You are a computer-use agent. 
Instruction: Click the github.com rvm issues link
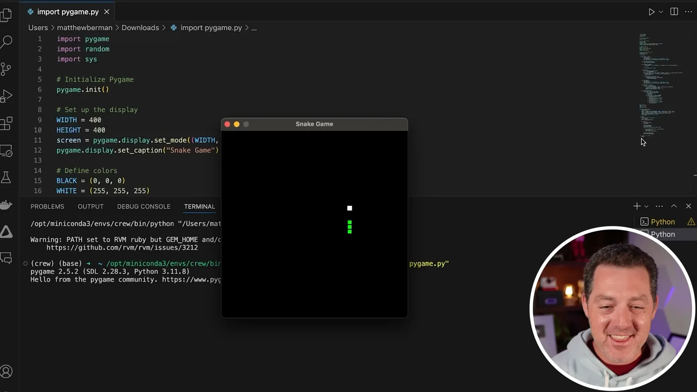(x=122, y=247)
